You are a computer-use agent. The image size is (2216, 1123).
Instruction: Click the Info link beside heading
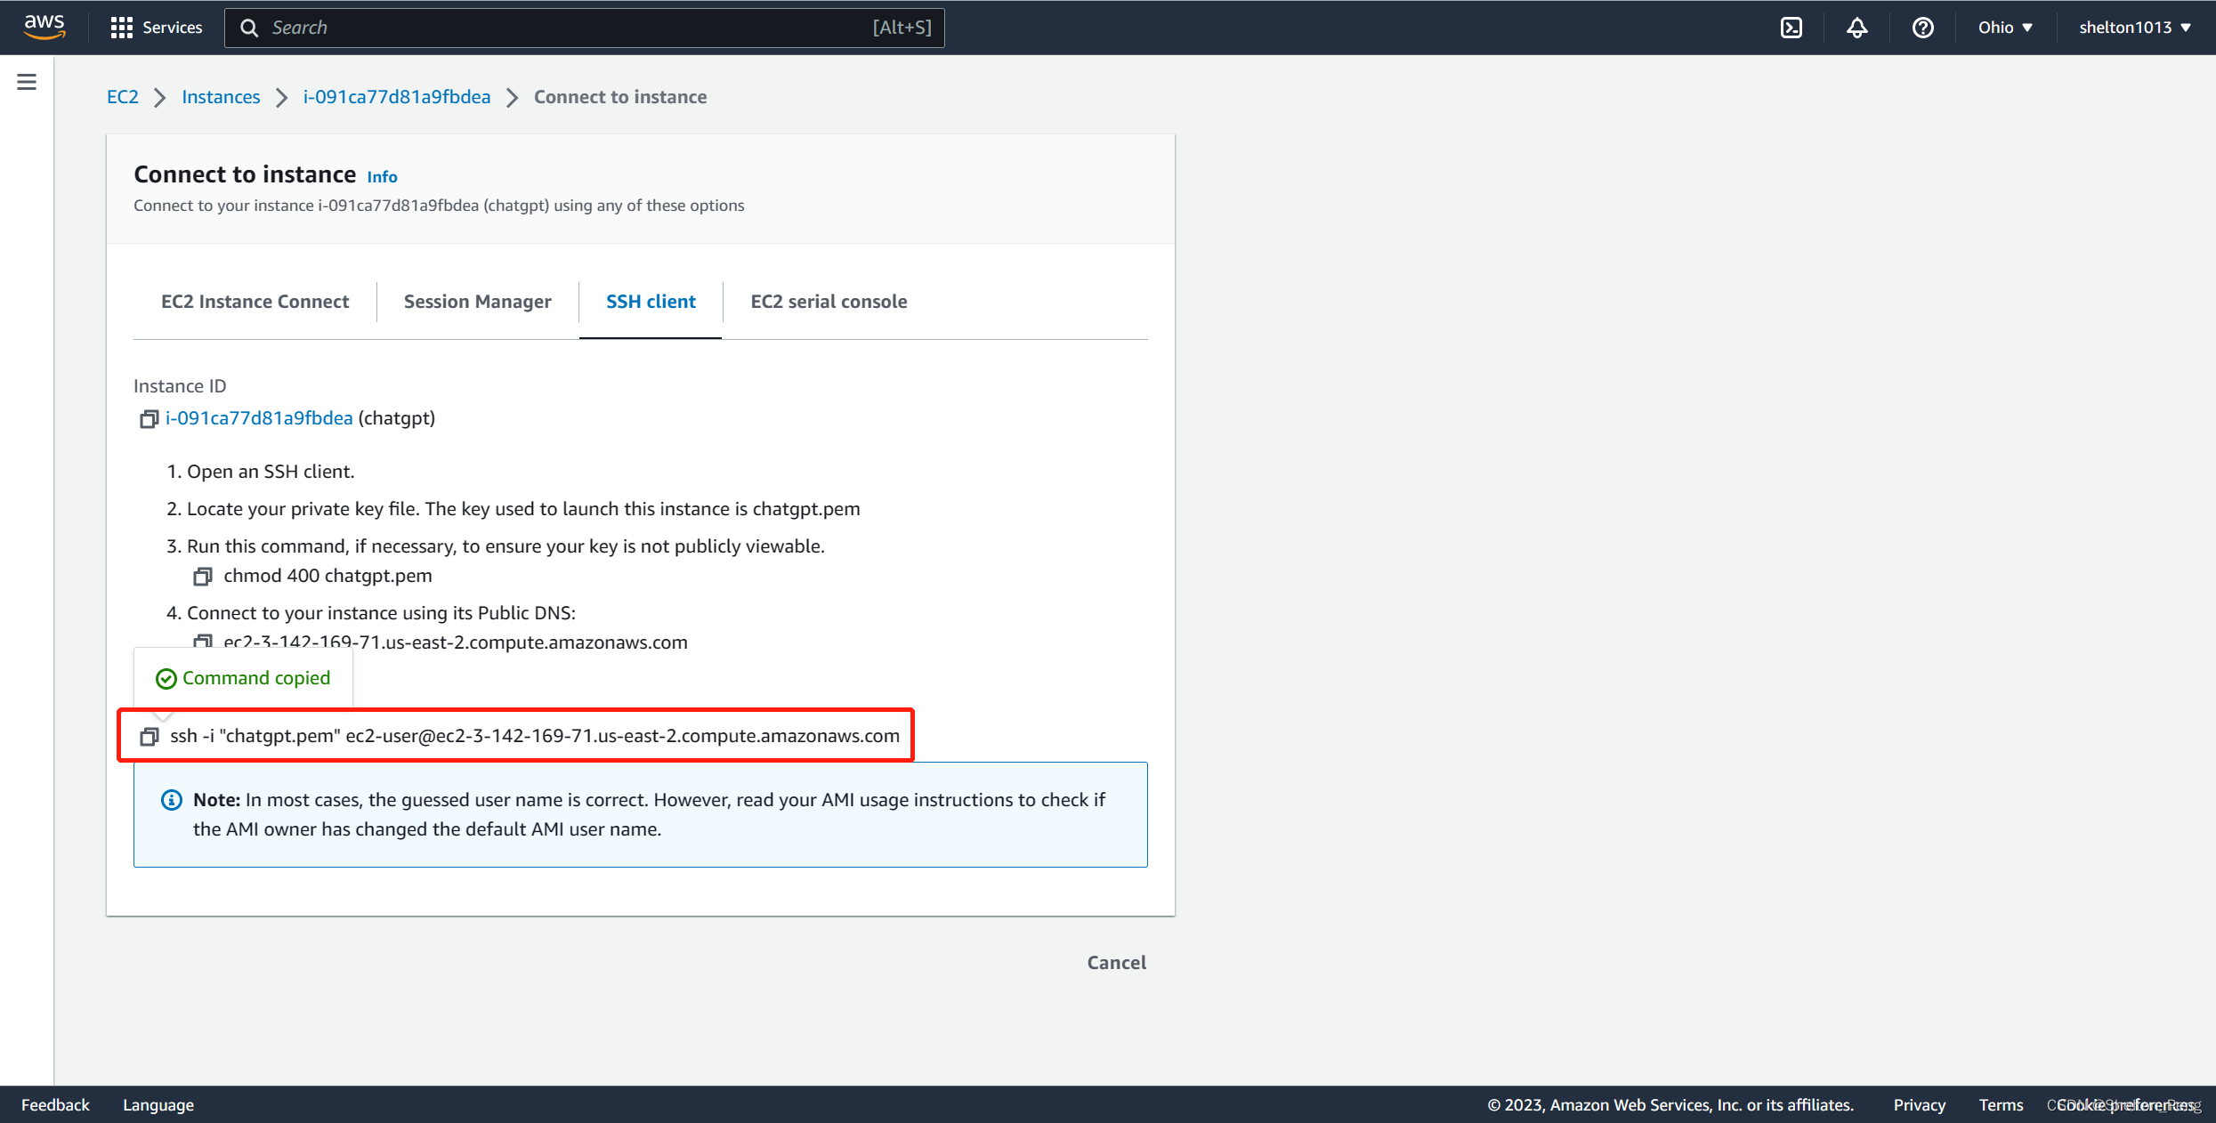pos(382,177)
